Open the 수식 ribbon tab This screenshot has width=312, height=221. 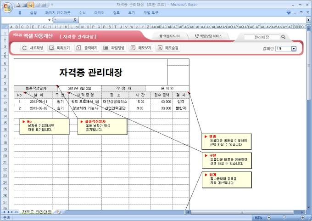coord(82,12)
